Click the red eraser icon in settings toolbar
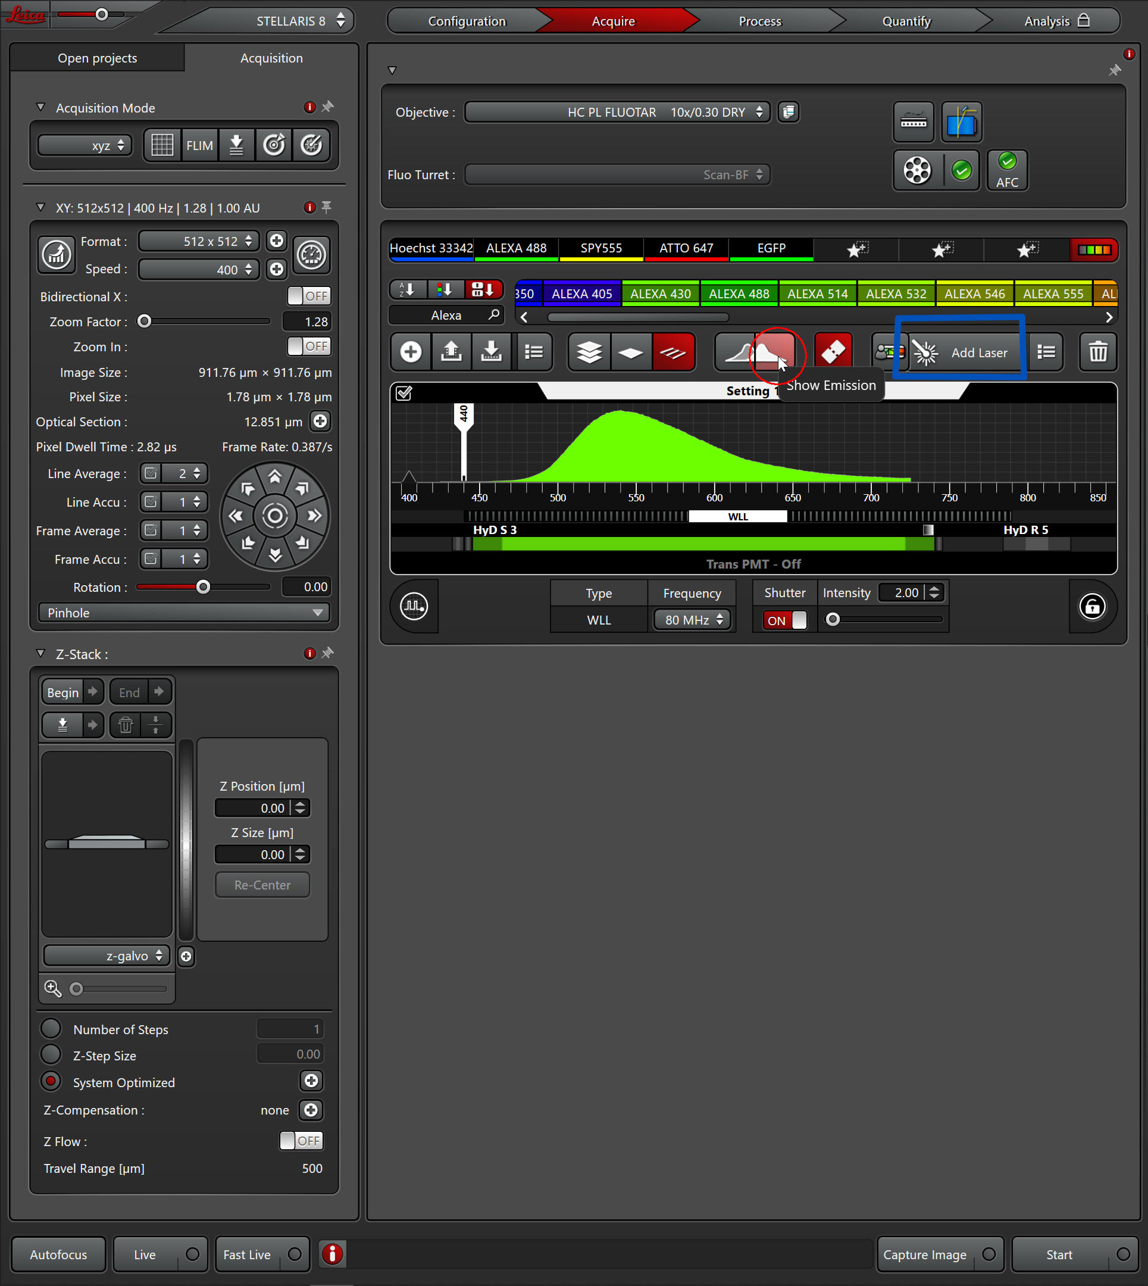The width and height of the screenshot is (1148, 1286). click(x=833, y=352)
